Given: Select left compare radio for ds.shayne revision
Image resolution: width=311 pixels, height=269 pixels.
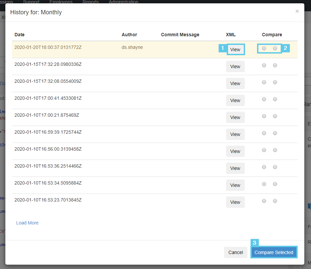Looking at the screenshot, I should 264,48.
